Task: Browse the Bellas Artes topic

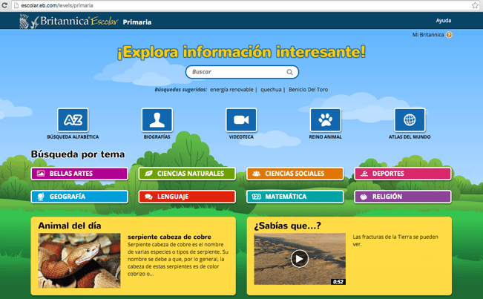Action: [x=79, y=174]
